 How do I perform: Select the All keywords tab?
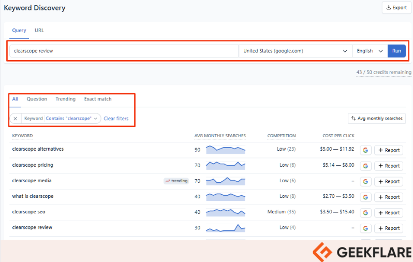(16, 99)
